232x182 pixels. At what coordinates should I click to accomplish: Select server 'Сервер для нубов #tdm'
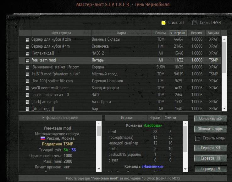(x=120, y=39)
